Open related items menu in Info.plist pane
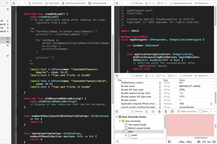 point(117,76)
